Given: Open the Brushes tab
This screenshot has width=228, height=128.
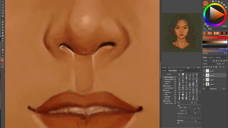Looking at the screenshot, I should click(181, 71).
